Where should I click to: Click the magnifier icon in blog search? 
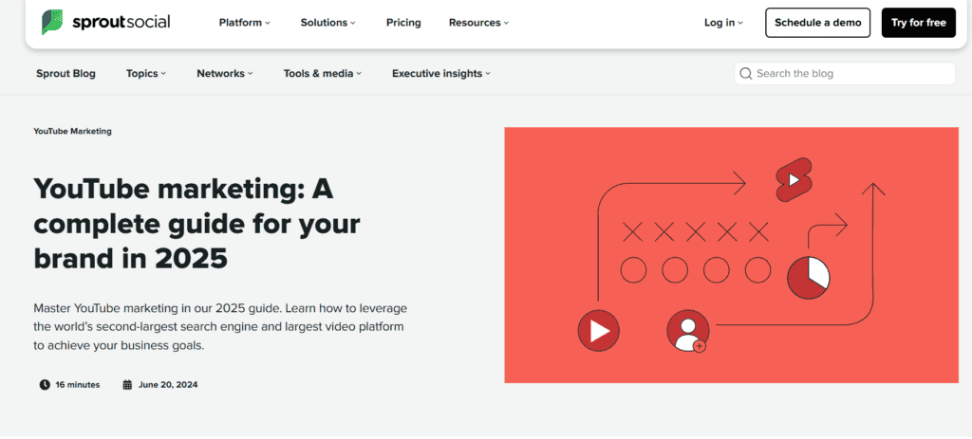click(746, 74)
